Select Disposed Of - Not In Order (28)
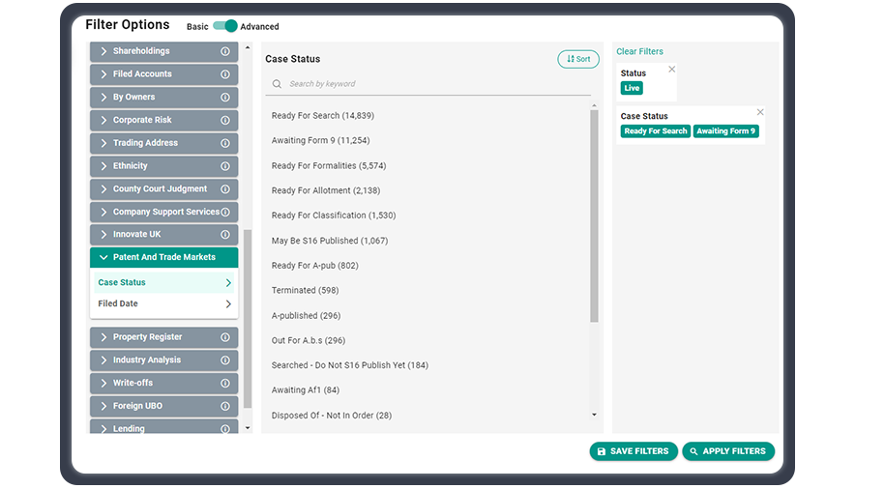This screenshot has width=885, height=489. 332,416
